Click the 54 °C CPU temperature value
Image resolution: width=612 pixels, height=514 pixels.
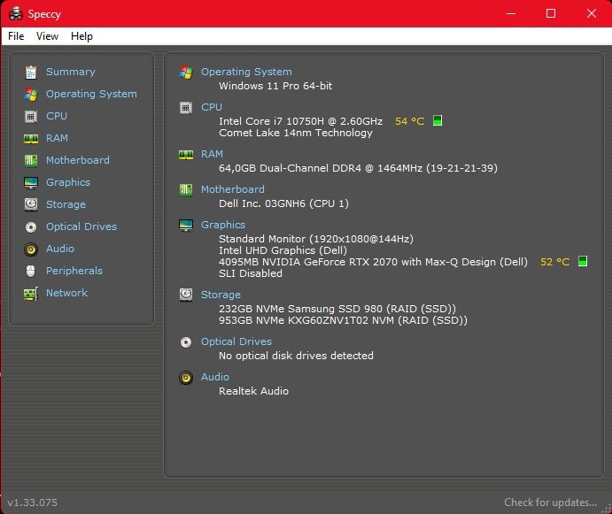coord(409,121)
